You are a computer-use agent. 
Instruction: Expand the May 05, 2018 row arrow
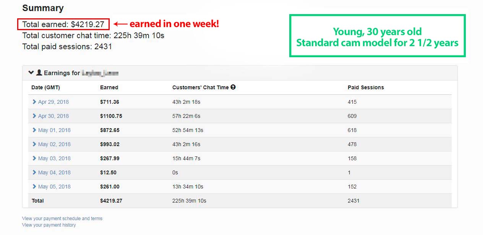point(34,187)
